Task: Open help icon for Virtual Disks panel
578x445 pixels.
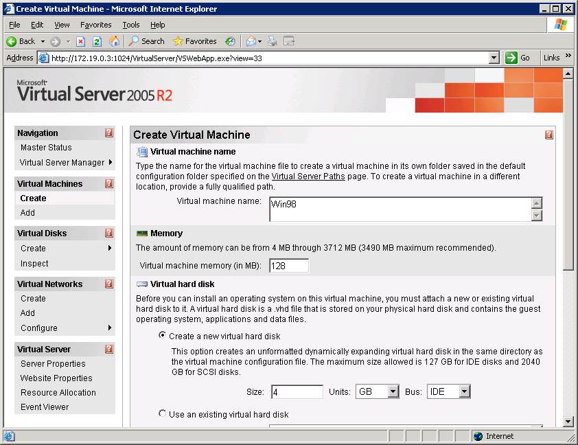Action: pyautogui.click(x=109, y=233)
